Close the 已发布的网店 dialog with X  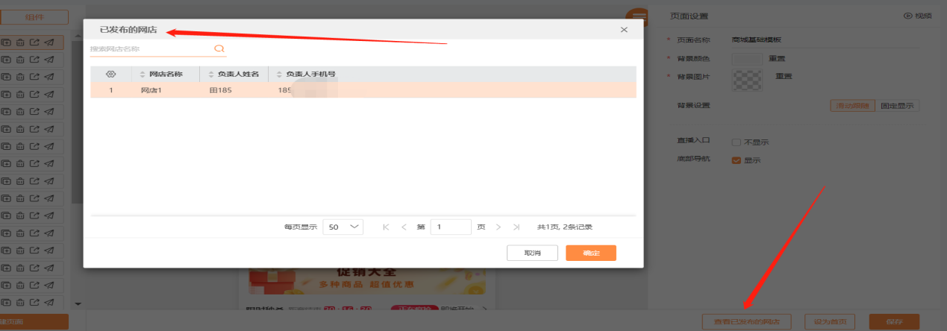pos(624,30)
